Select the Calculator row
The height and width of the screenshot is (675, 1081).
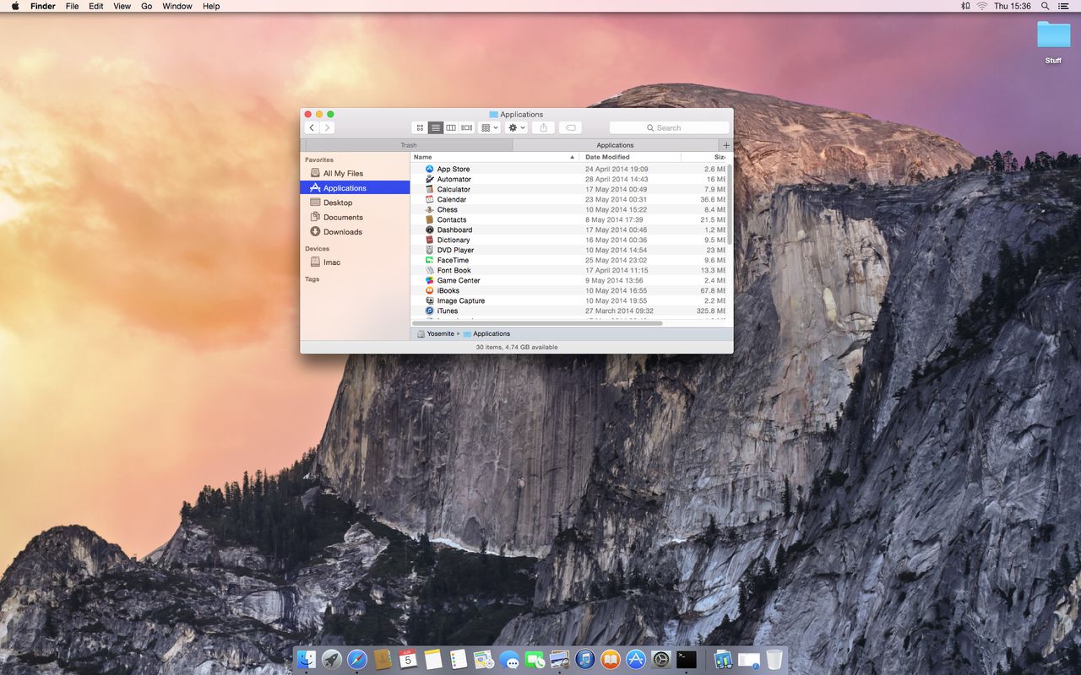[x=568, y=189]
